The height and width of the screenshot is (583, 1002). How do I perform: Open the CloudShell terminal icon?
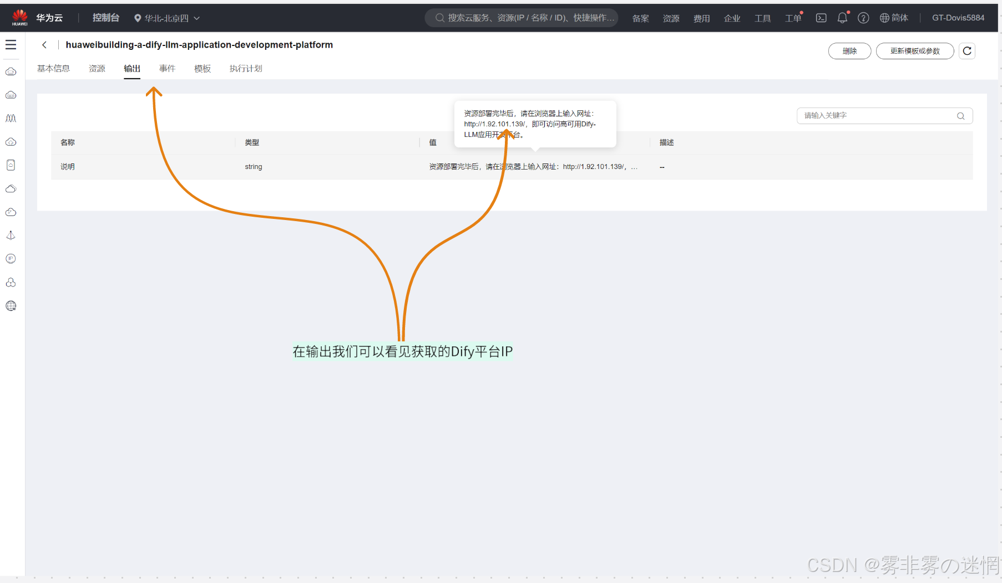pos(821,18)
